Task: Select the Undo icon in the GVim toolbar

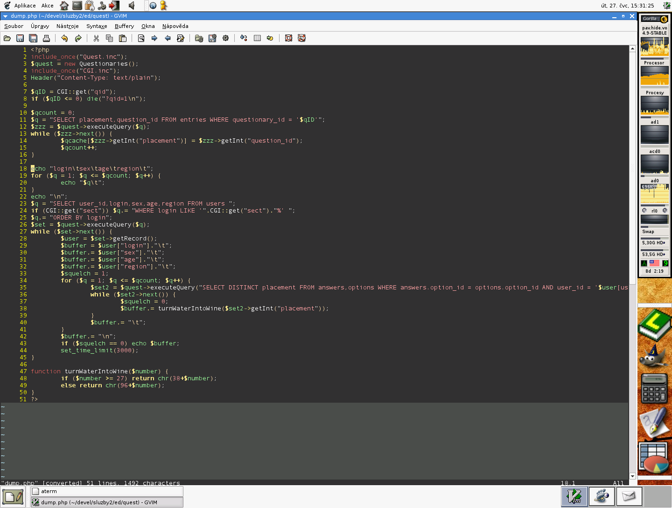Action: pyautogui.click(x=64, y=38)
